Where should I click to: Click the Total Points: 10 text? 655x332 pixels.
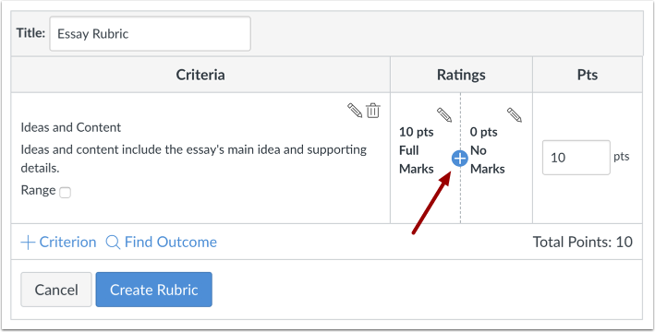pos(582,242)
